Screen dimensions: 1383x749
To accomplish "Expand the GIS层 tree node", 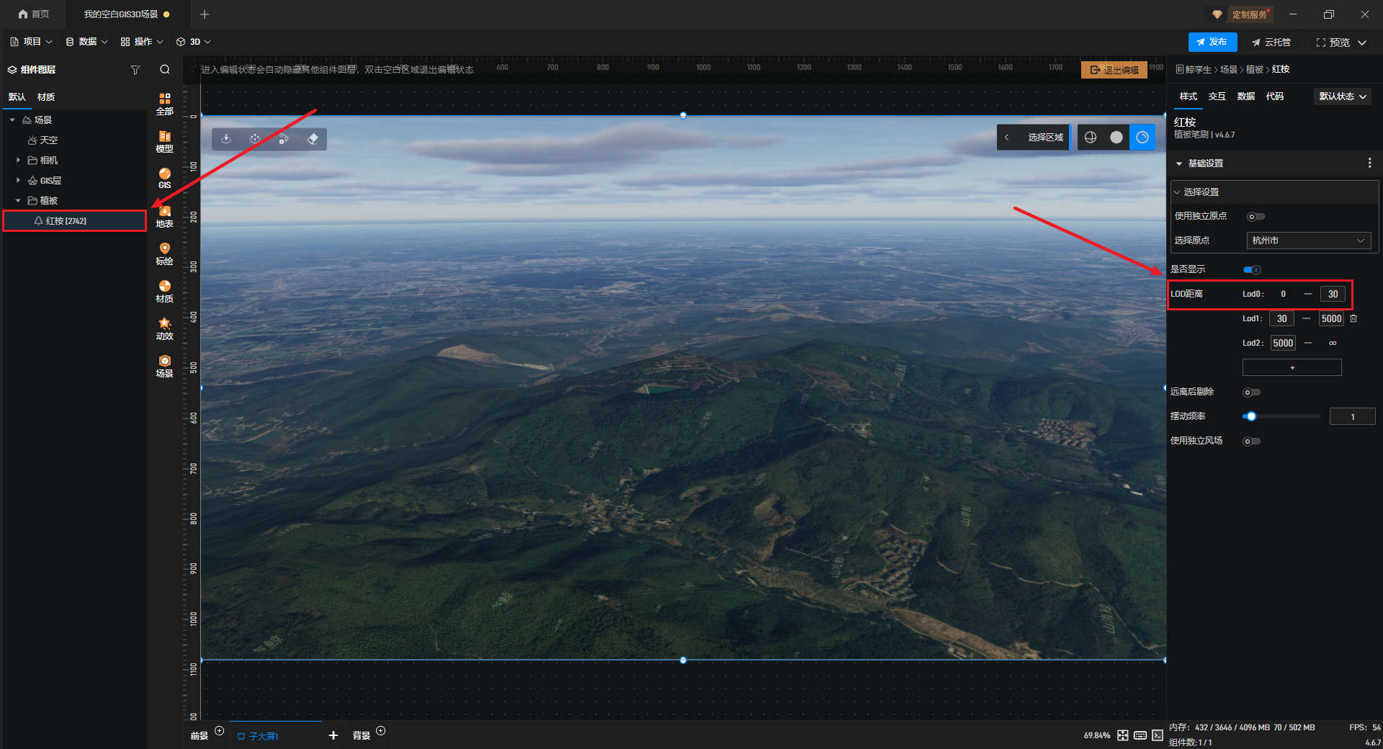I will 18,181.
